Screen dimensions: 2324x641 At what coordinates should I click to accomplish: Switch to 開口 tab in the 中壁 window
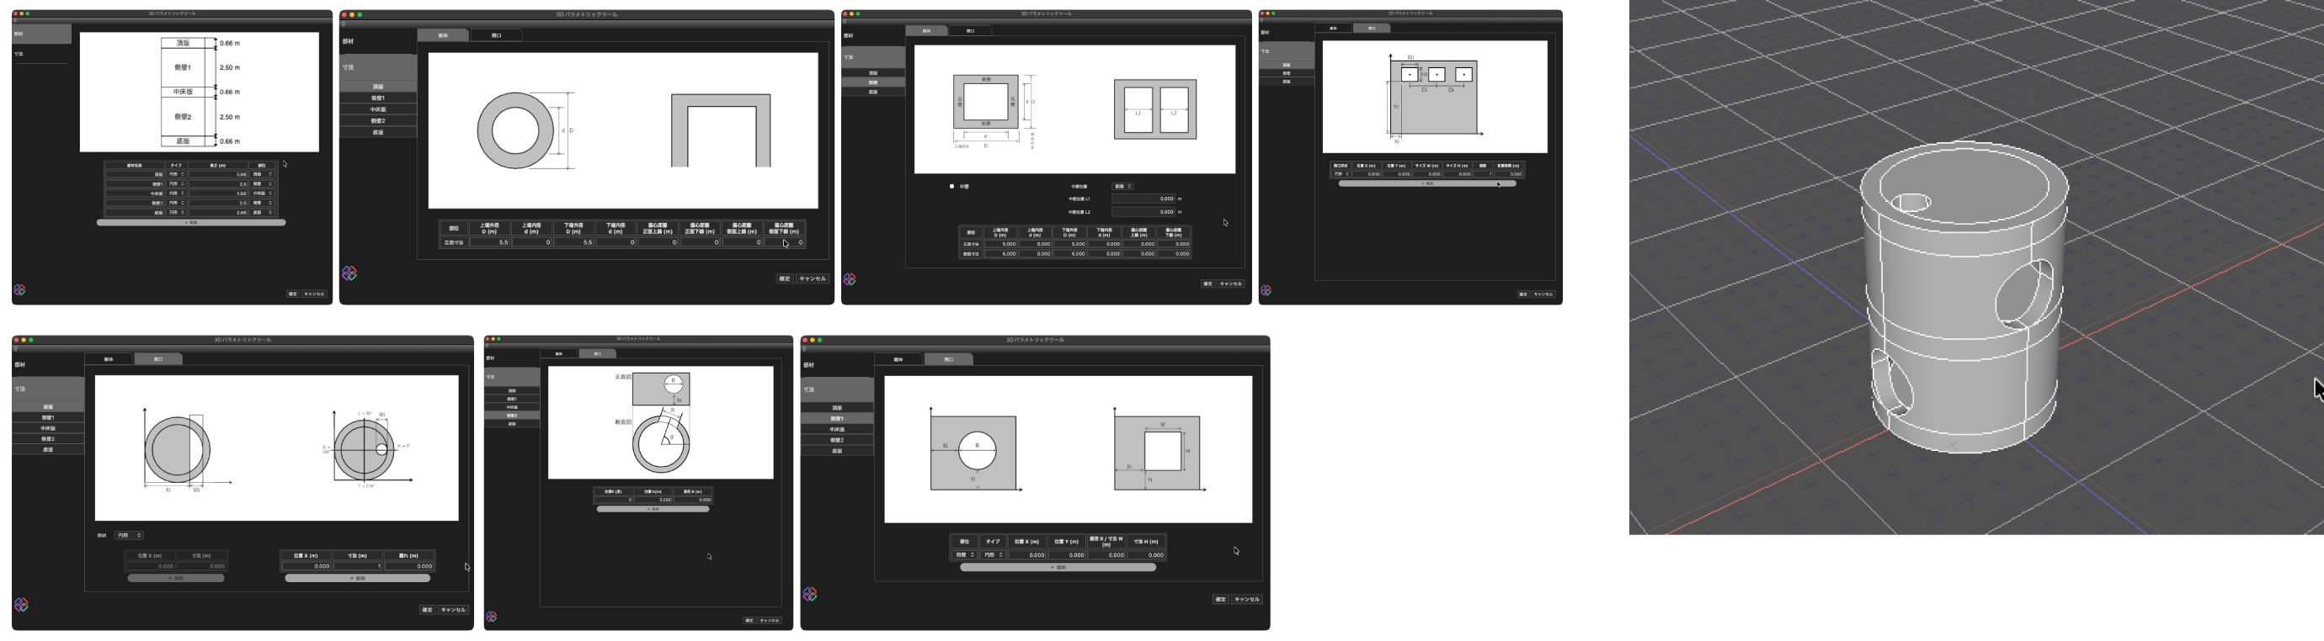pos(971,30)
